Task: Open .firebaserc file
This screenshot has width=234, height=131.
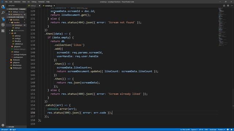Action: point(16,60)
